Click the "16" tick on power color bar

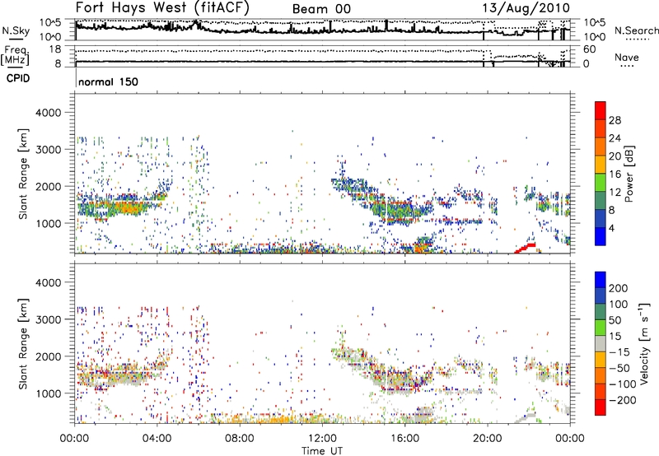click(615, 174)
